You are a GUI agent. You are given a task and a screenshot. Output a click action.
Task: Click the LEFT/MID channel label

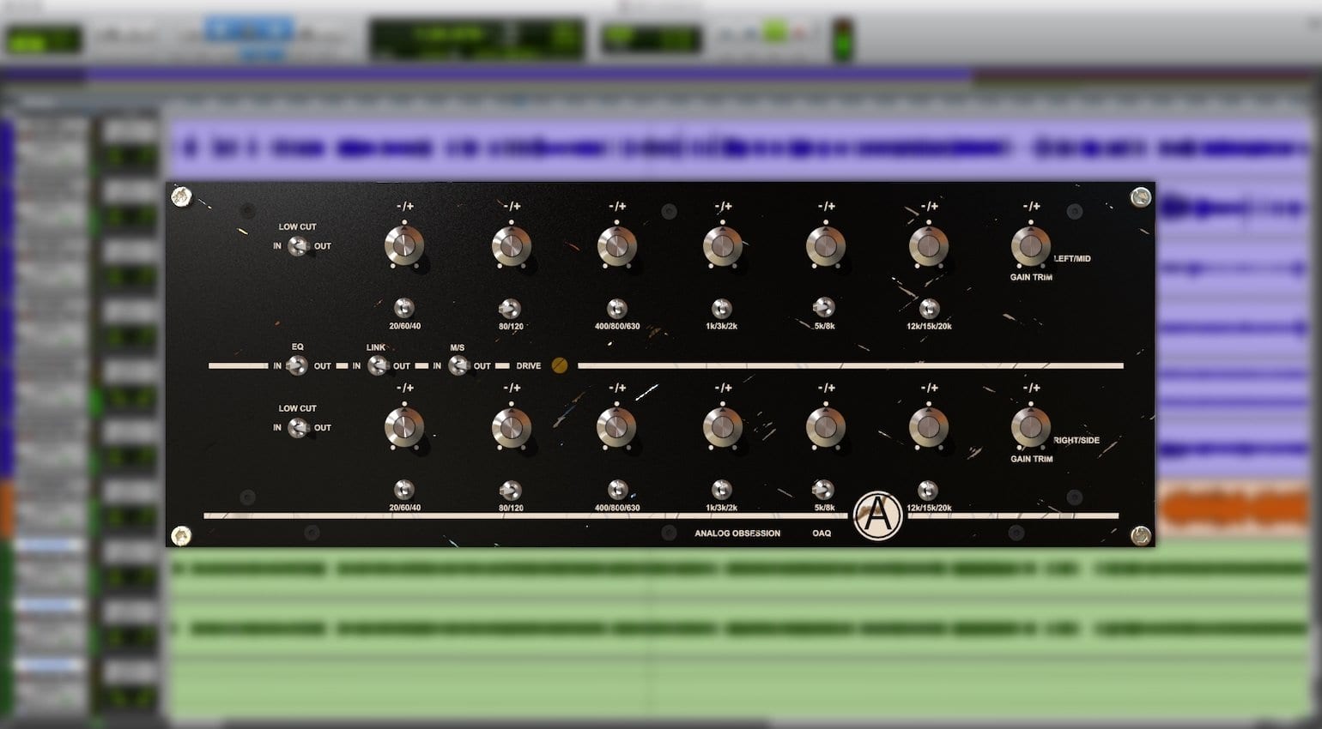pos(1072,259)
